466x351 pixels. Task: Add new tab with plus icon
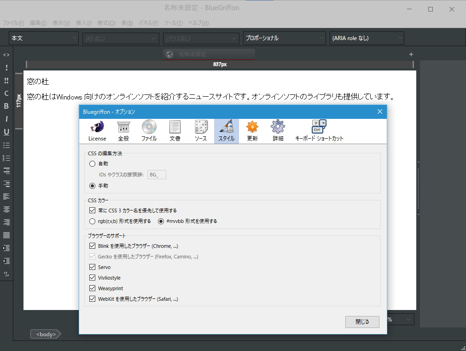(411, 54)
